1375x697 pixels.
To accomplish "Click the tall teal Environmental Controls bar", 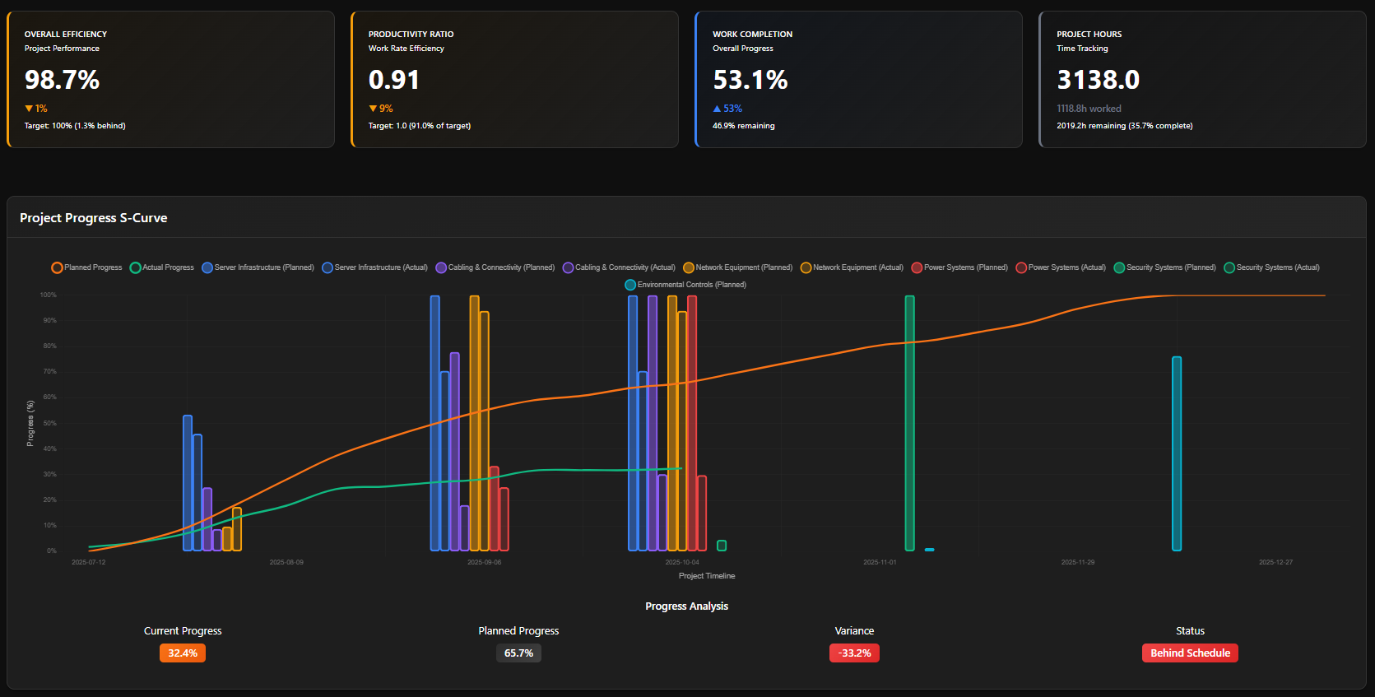I will [x=1177, y=453].
